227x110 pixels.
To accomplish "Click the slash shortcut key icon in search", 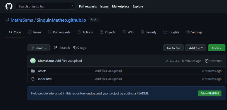I will point(72,6).
